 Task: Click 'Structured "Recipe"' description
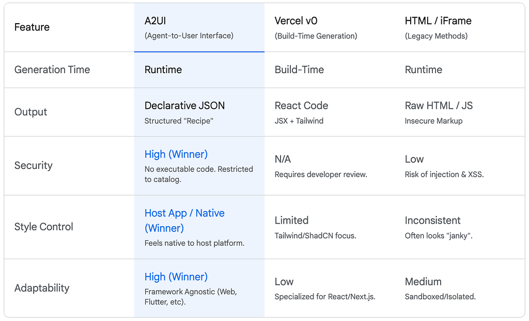point(179,121)
